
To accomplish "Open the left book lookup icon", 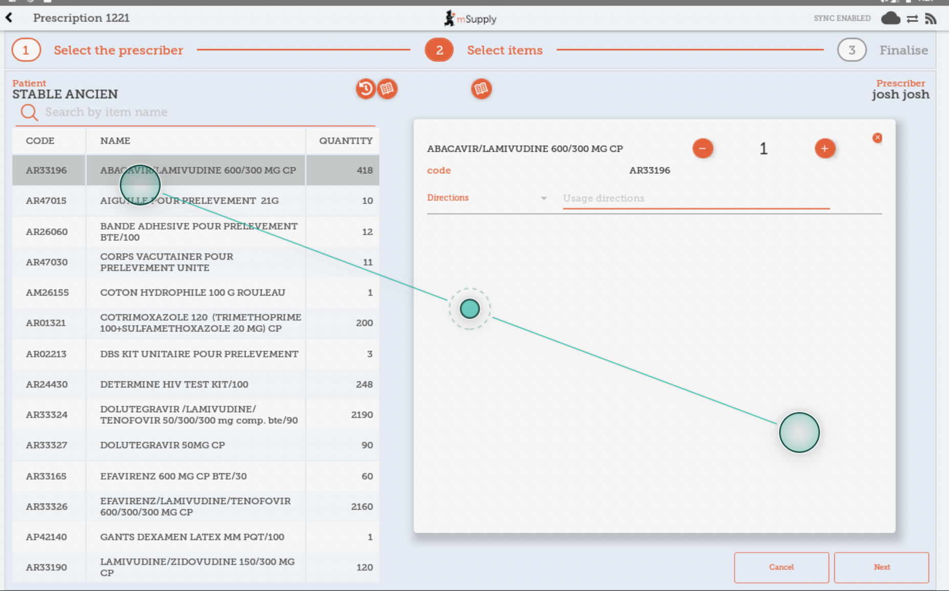I will (x=387, y=88).
